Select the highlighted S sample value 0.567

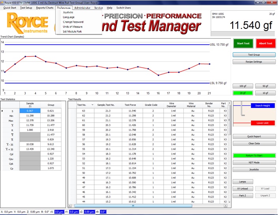click(30, 111)
